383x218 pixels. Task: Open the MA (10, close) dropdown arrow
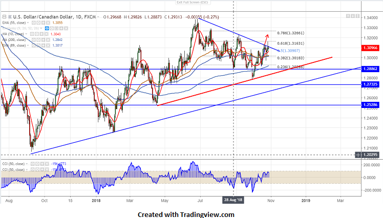tap(26, 34)
